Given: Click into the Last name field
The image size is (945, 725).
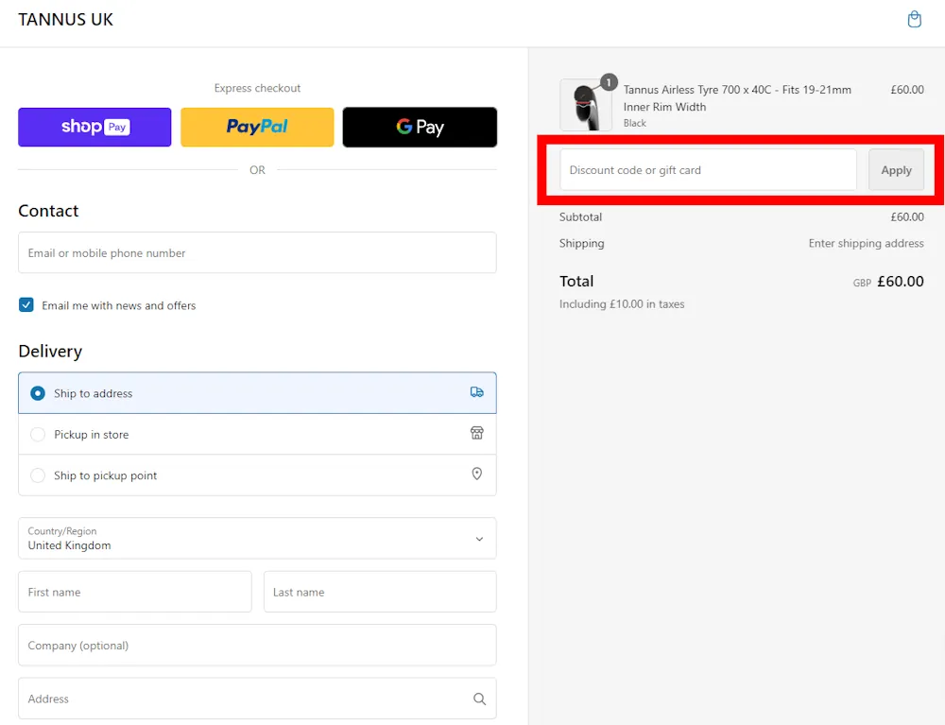Looking at the screenshot, I should point(380,592).
